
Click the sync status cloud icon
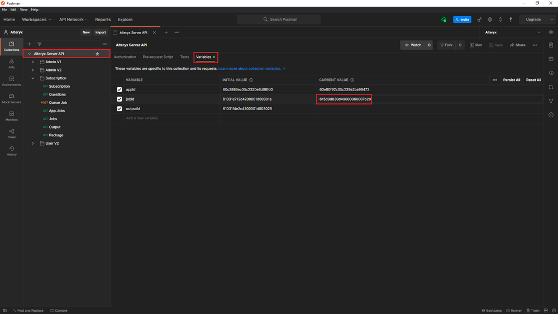pyautogui.click(x=443, y=20)
